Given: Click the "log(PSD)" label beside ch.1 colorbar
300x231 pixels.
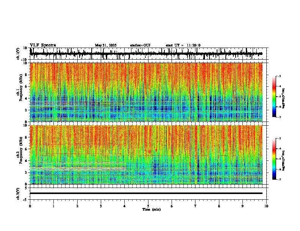Looking at the screenshot, I should [284, 99].
